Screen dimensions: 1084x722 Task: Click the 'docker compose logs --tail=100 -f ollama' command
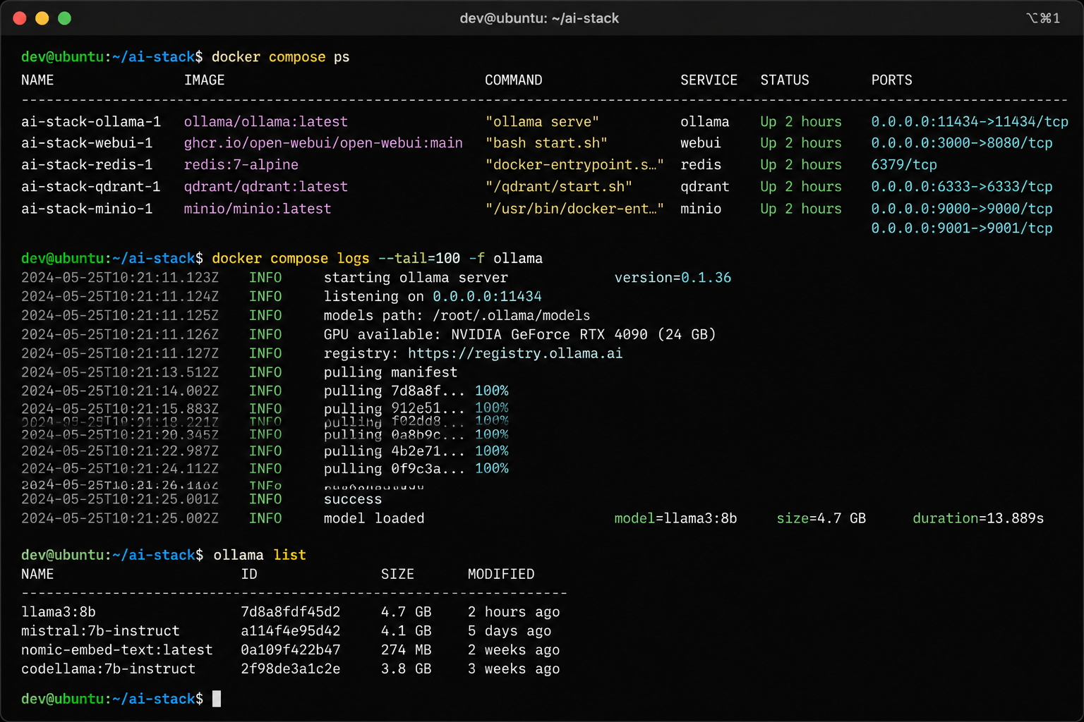coord(378,259)
